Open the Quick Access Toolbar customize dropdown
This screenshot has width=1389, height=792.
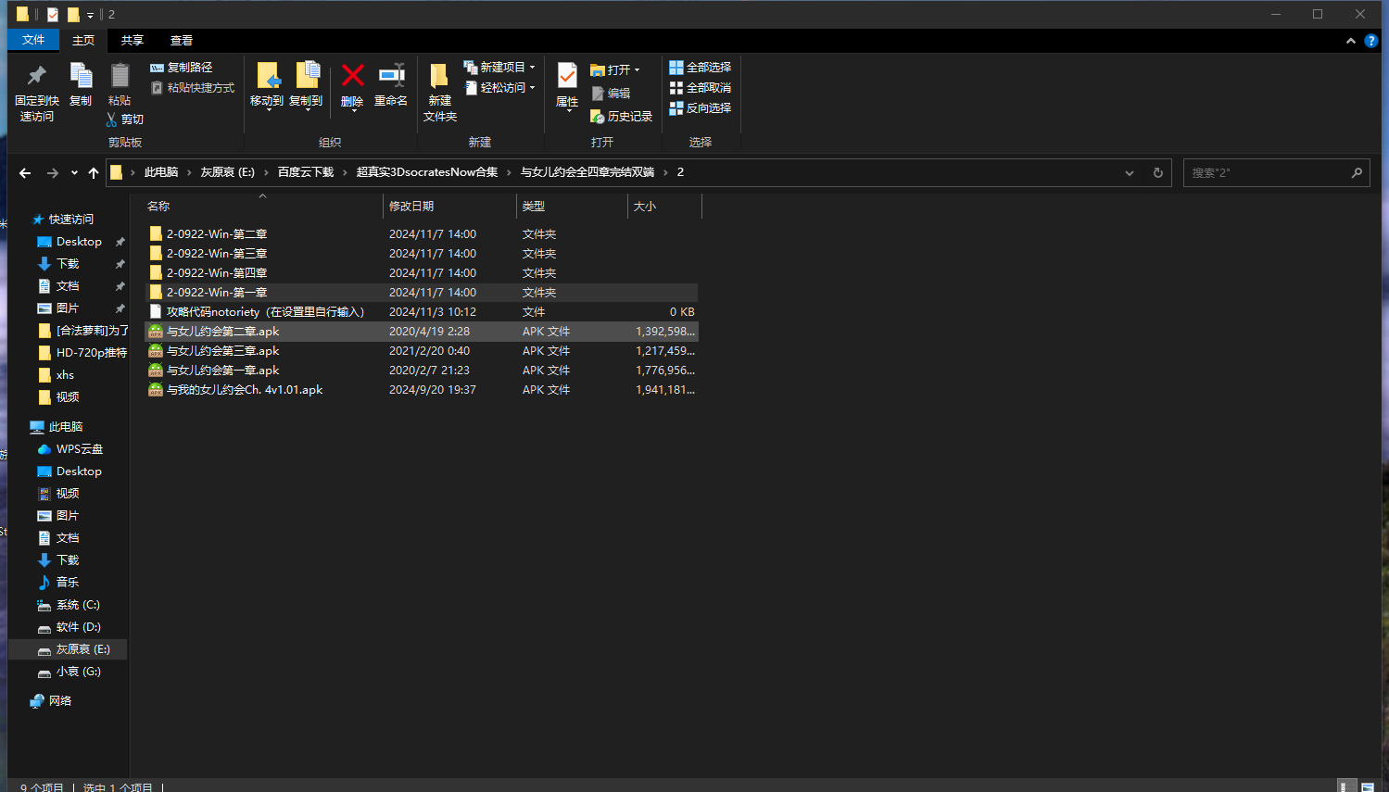point(90,15)
